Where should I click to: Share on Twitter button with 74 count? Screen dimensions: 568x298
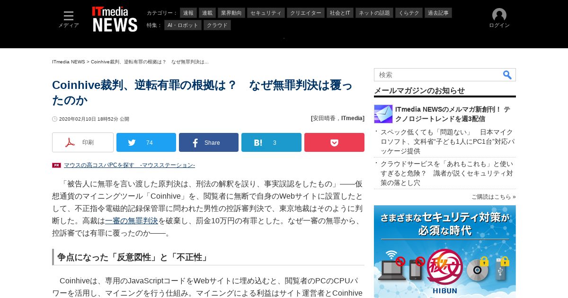(146, 142)
